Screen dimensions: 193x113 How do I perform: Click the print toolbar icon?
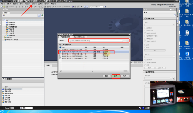point(16,6)
